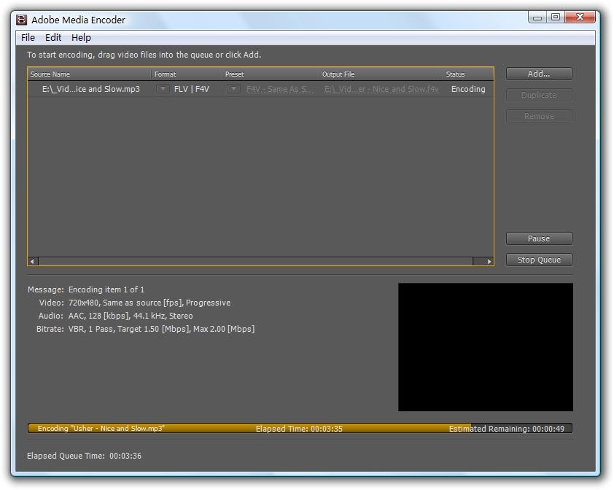Screen dimensions: 614x490
Task: Open the File menu
Action: [28, 37]
